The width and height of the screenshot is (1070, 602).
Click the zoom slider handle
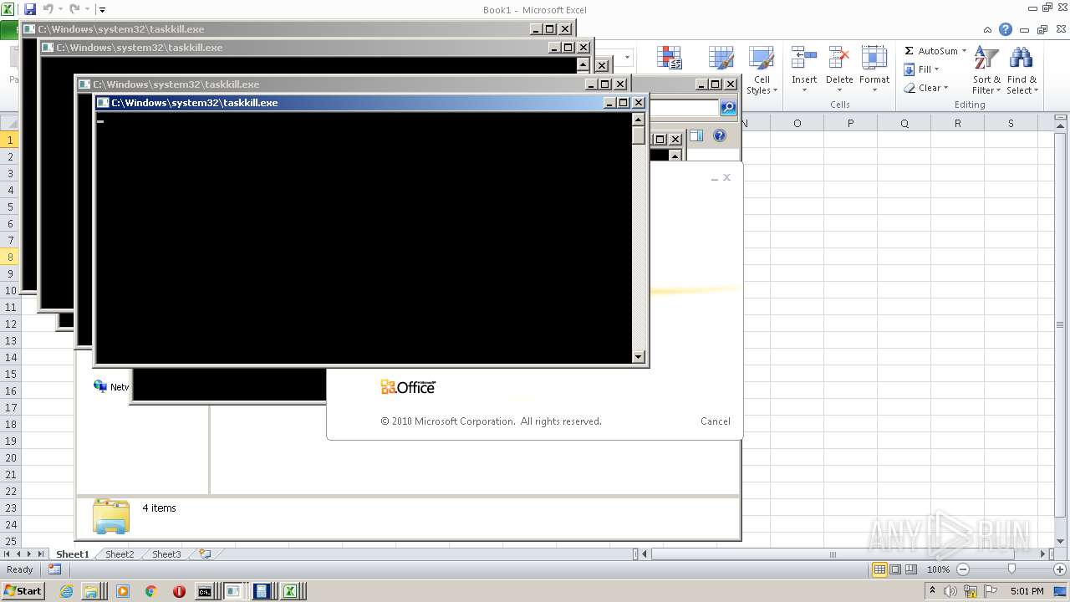(1011, 569)
